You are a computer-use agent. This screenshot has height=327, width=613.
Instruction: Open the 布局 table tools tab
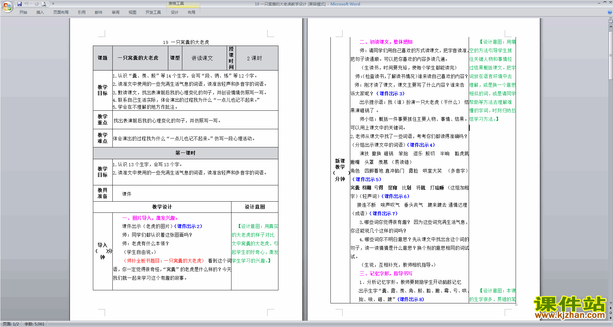click(x=192, y=12)
